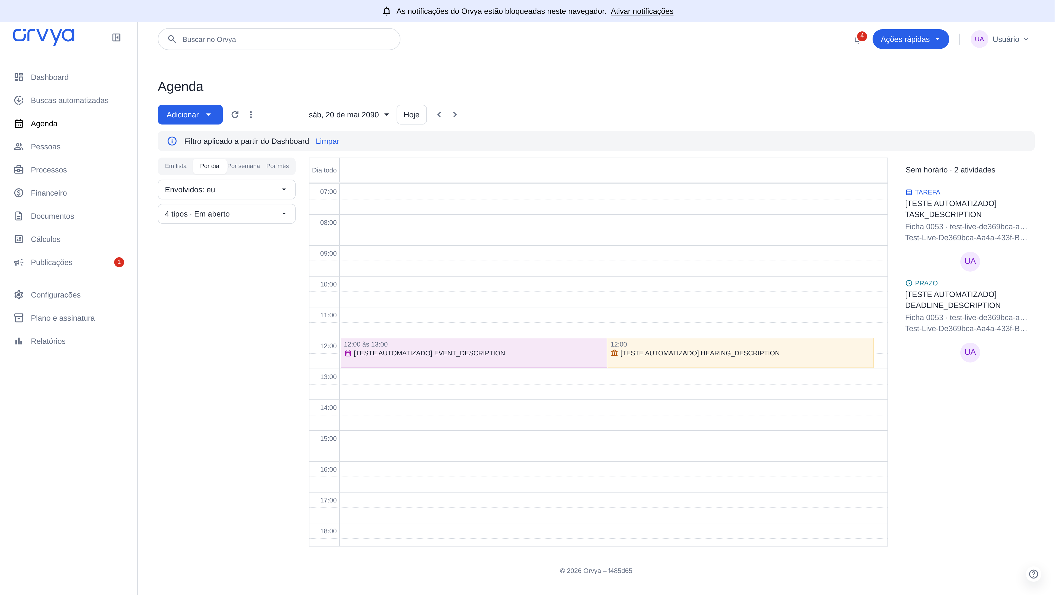
Task: Expand the 4 tipos · Em aberto filter
Action: click(226, 214)
